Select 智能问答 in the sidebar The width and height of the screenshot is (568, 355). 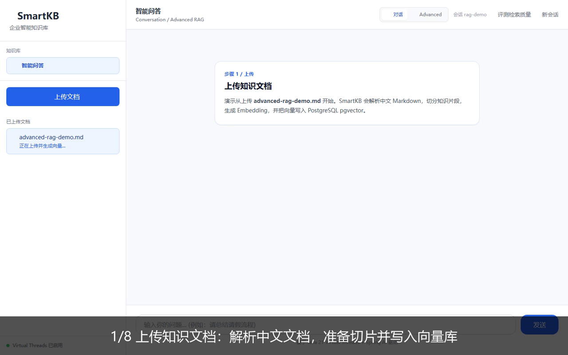point(63,66)
